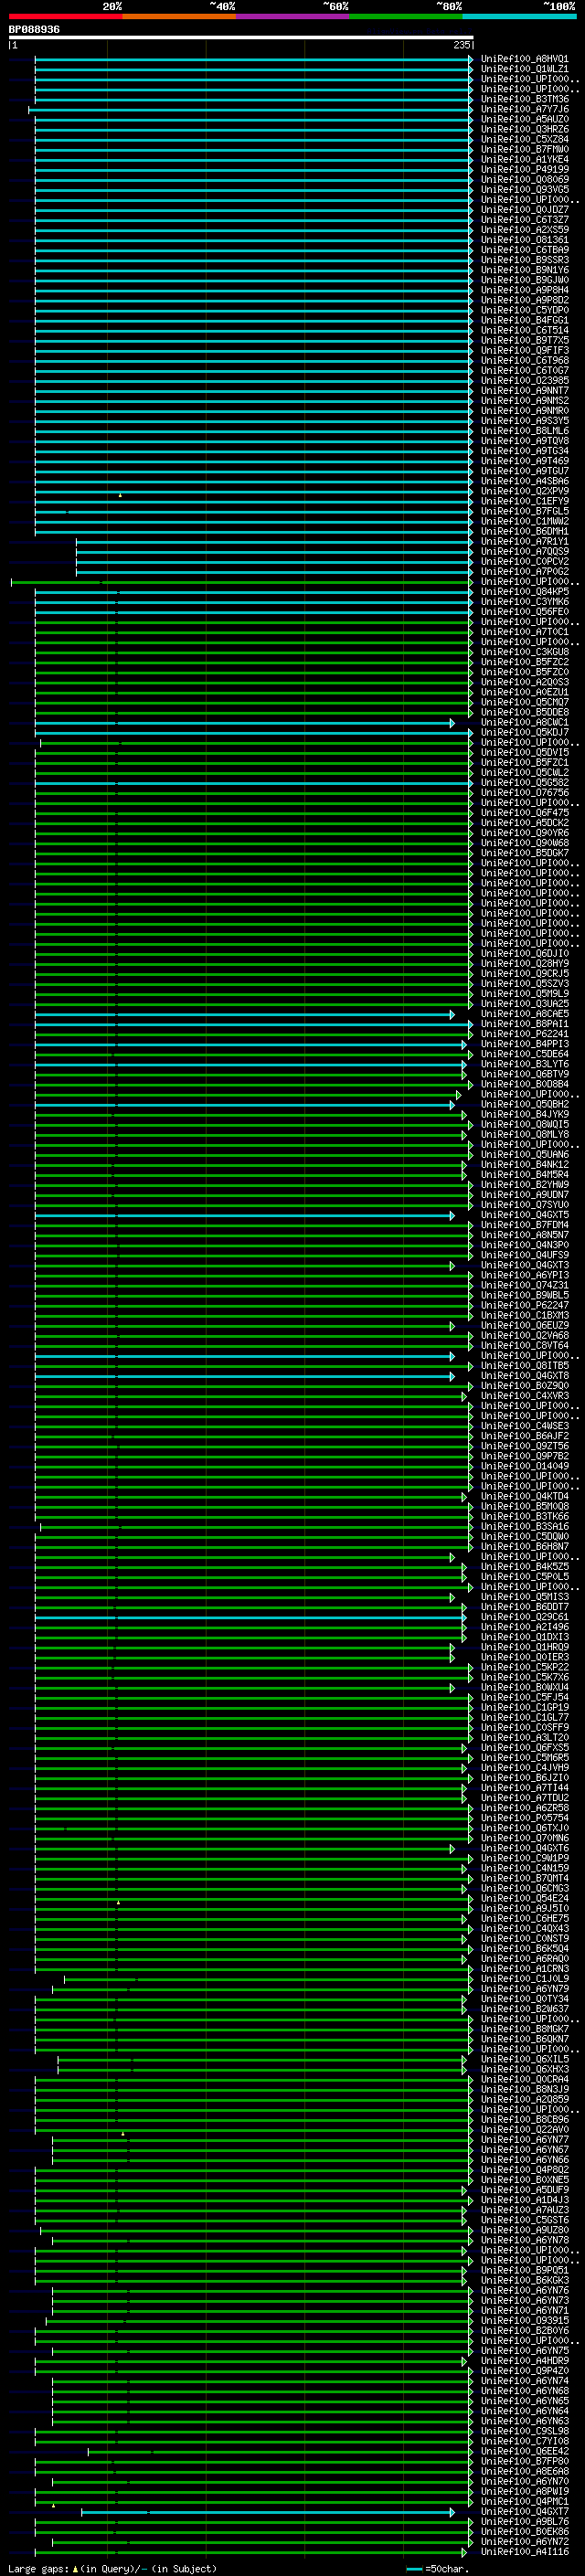Viewport: 585px width, 2576px height.
Task: Select hit UniRef100_B0D8B4
Action: [525, 1084]
